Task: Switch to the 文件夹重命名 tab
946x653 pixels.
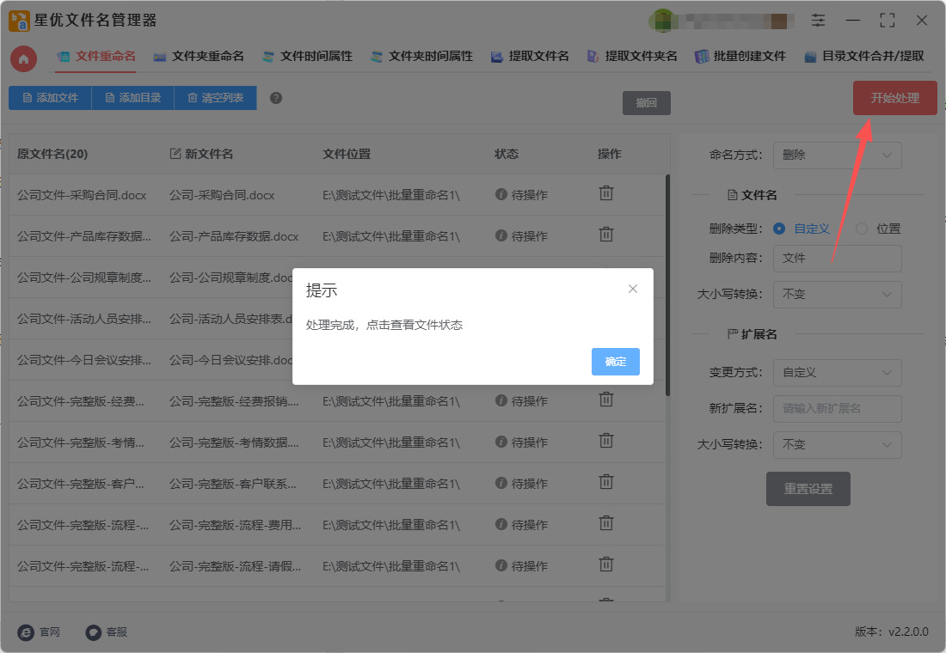Action: (x=199, y=57)
